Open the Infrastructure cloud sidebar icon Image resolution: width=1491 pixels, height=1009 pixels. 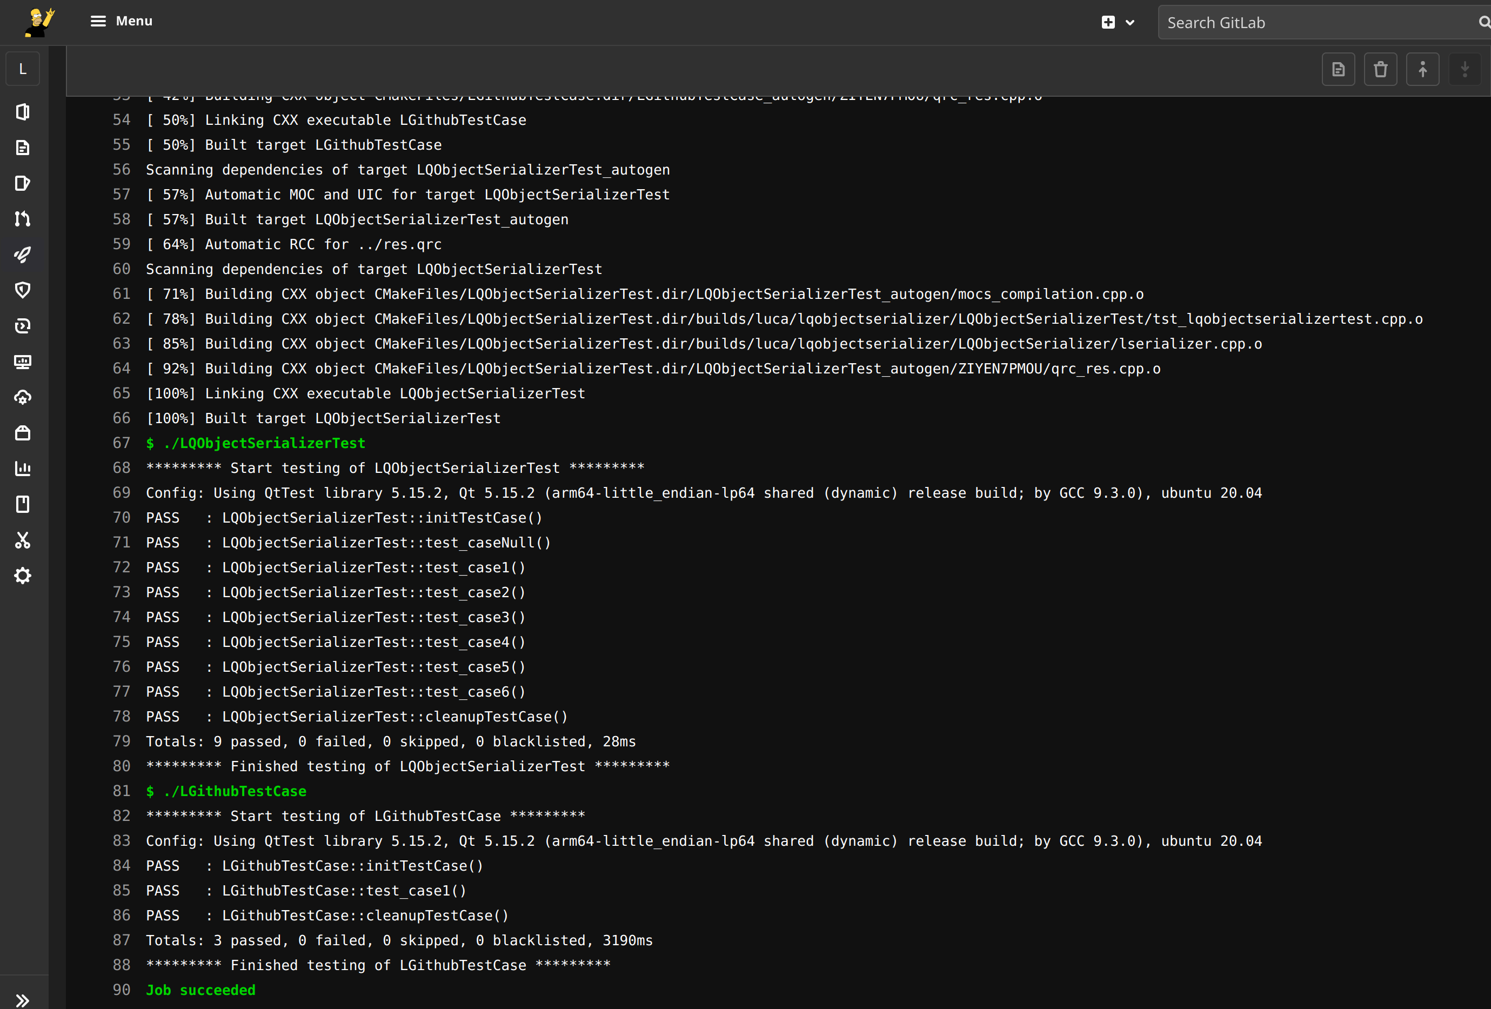tap(23, 398)
